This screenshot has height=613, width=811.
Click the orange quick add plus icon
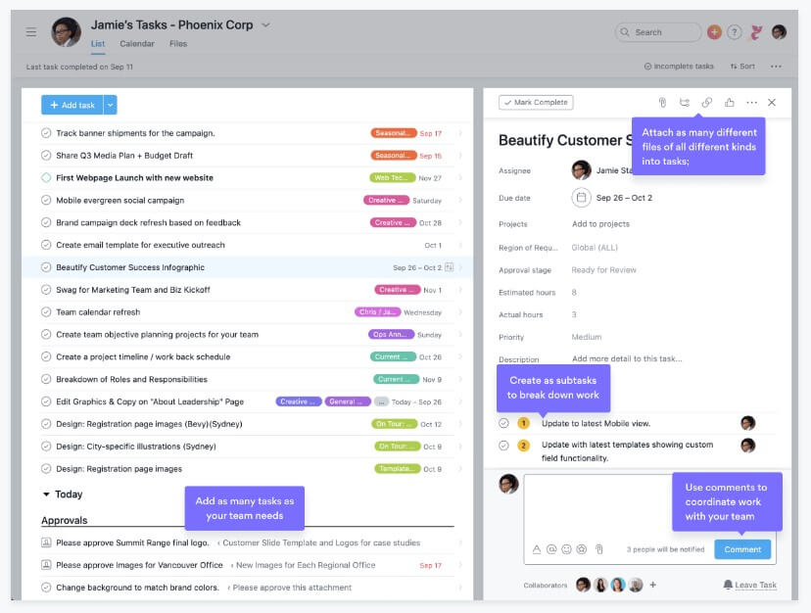pos(714,32)
